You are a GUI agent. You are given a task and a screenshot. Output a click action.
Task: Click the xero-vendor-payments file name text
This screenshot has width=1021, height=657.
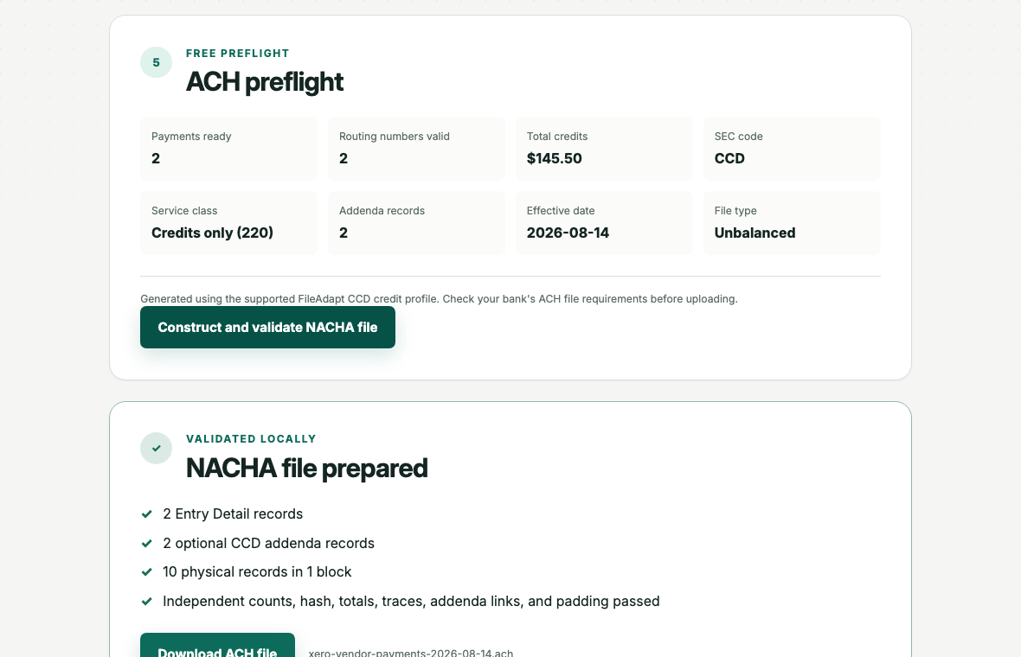tap(411, 653)
